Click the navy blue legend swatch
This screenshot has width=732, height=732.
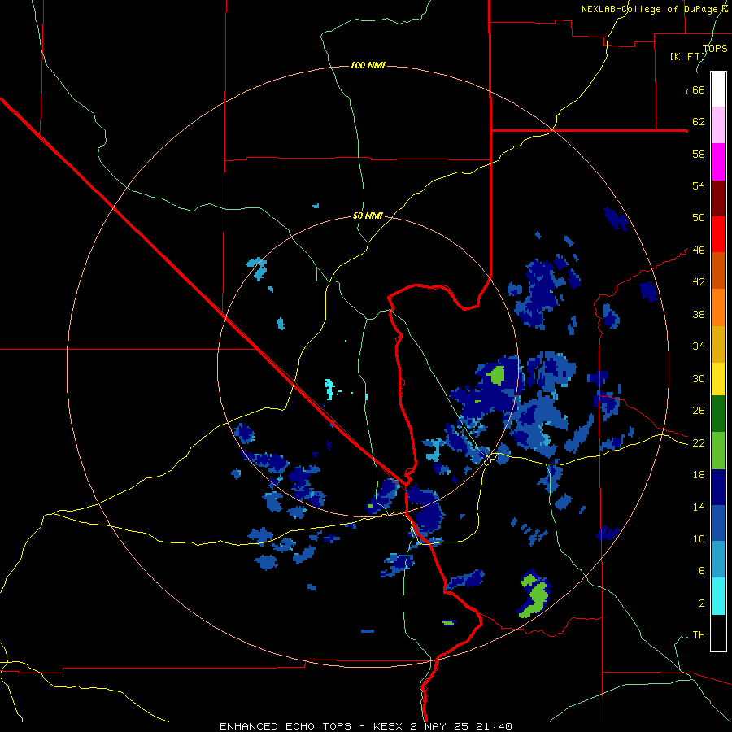click(718, 487)
